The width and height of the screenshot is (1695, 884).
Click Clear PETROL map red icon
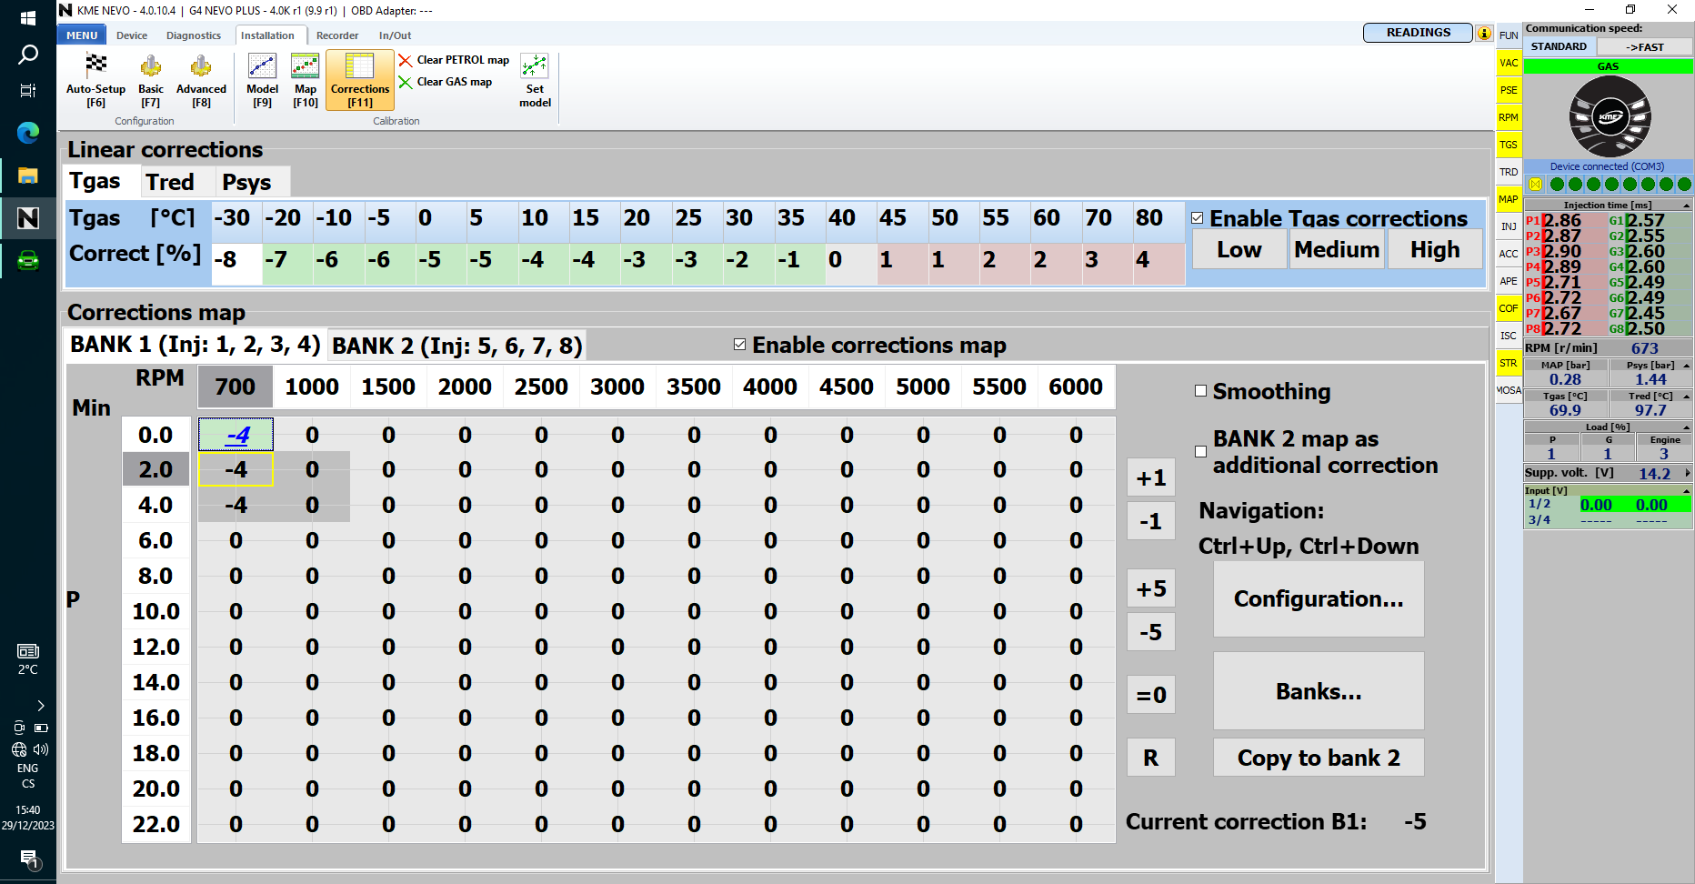click(x=406, y=60)
